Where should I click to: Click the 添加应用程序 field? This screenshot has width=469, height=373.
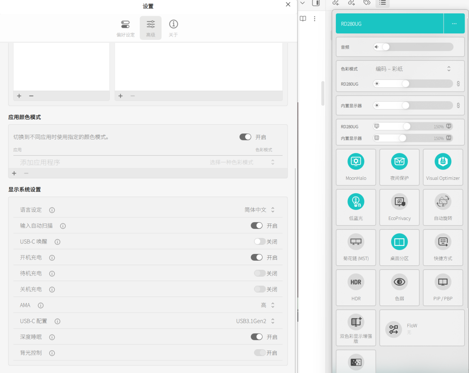pos(40,162)
